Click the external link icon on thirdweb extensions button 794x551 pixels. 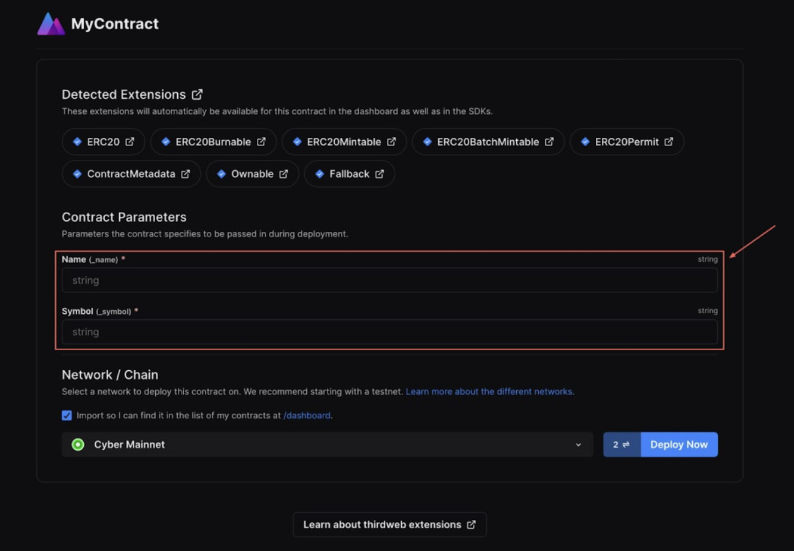(471, 525)
